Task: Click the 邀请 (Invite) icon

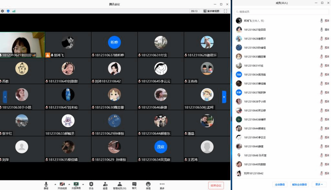Action: (105, 185)
